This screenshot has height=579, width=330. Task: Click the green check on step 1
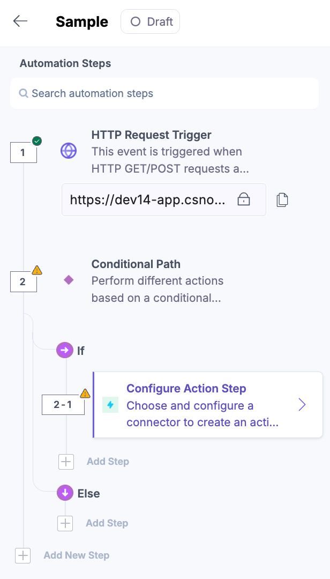37,141
